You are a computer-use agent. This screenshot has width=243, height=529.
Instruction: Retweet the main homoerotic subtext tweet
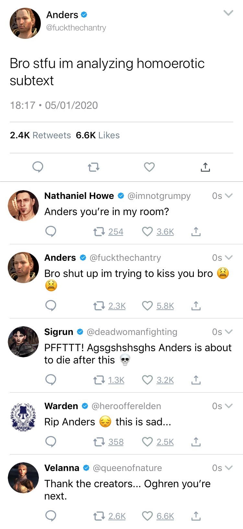click(x=94, y=167)
